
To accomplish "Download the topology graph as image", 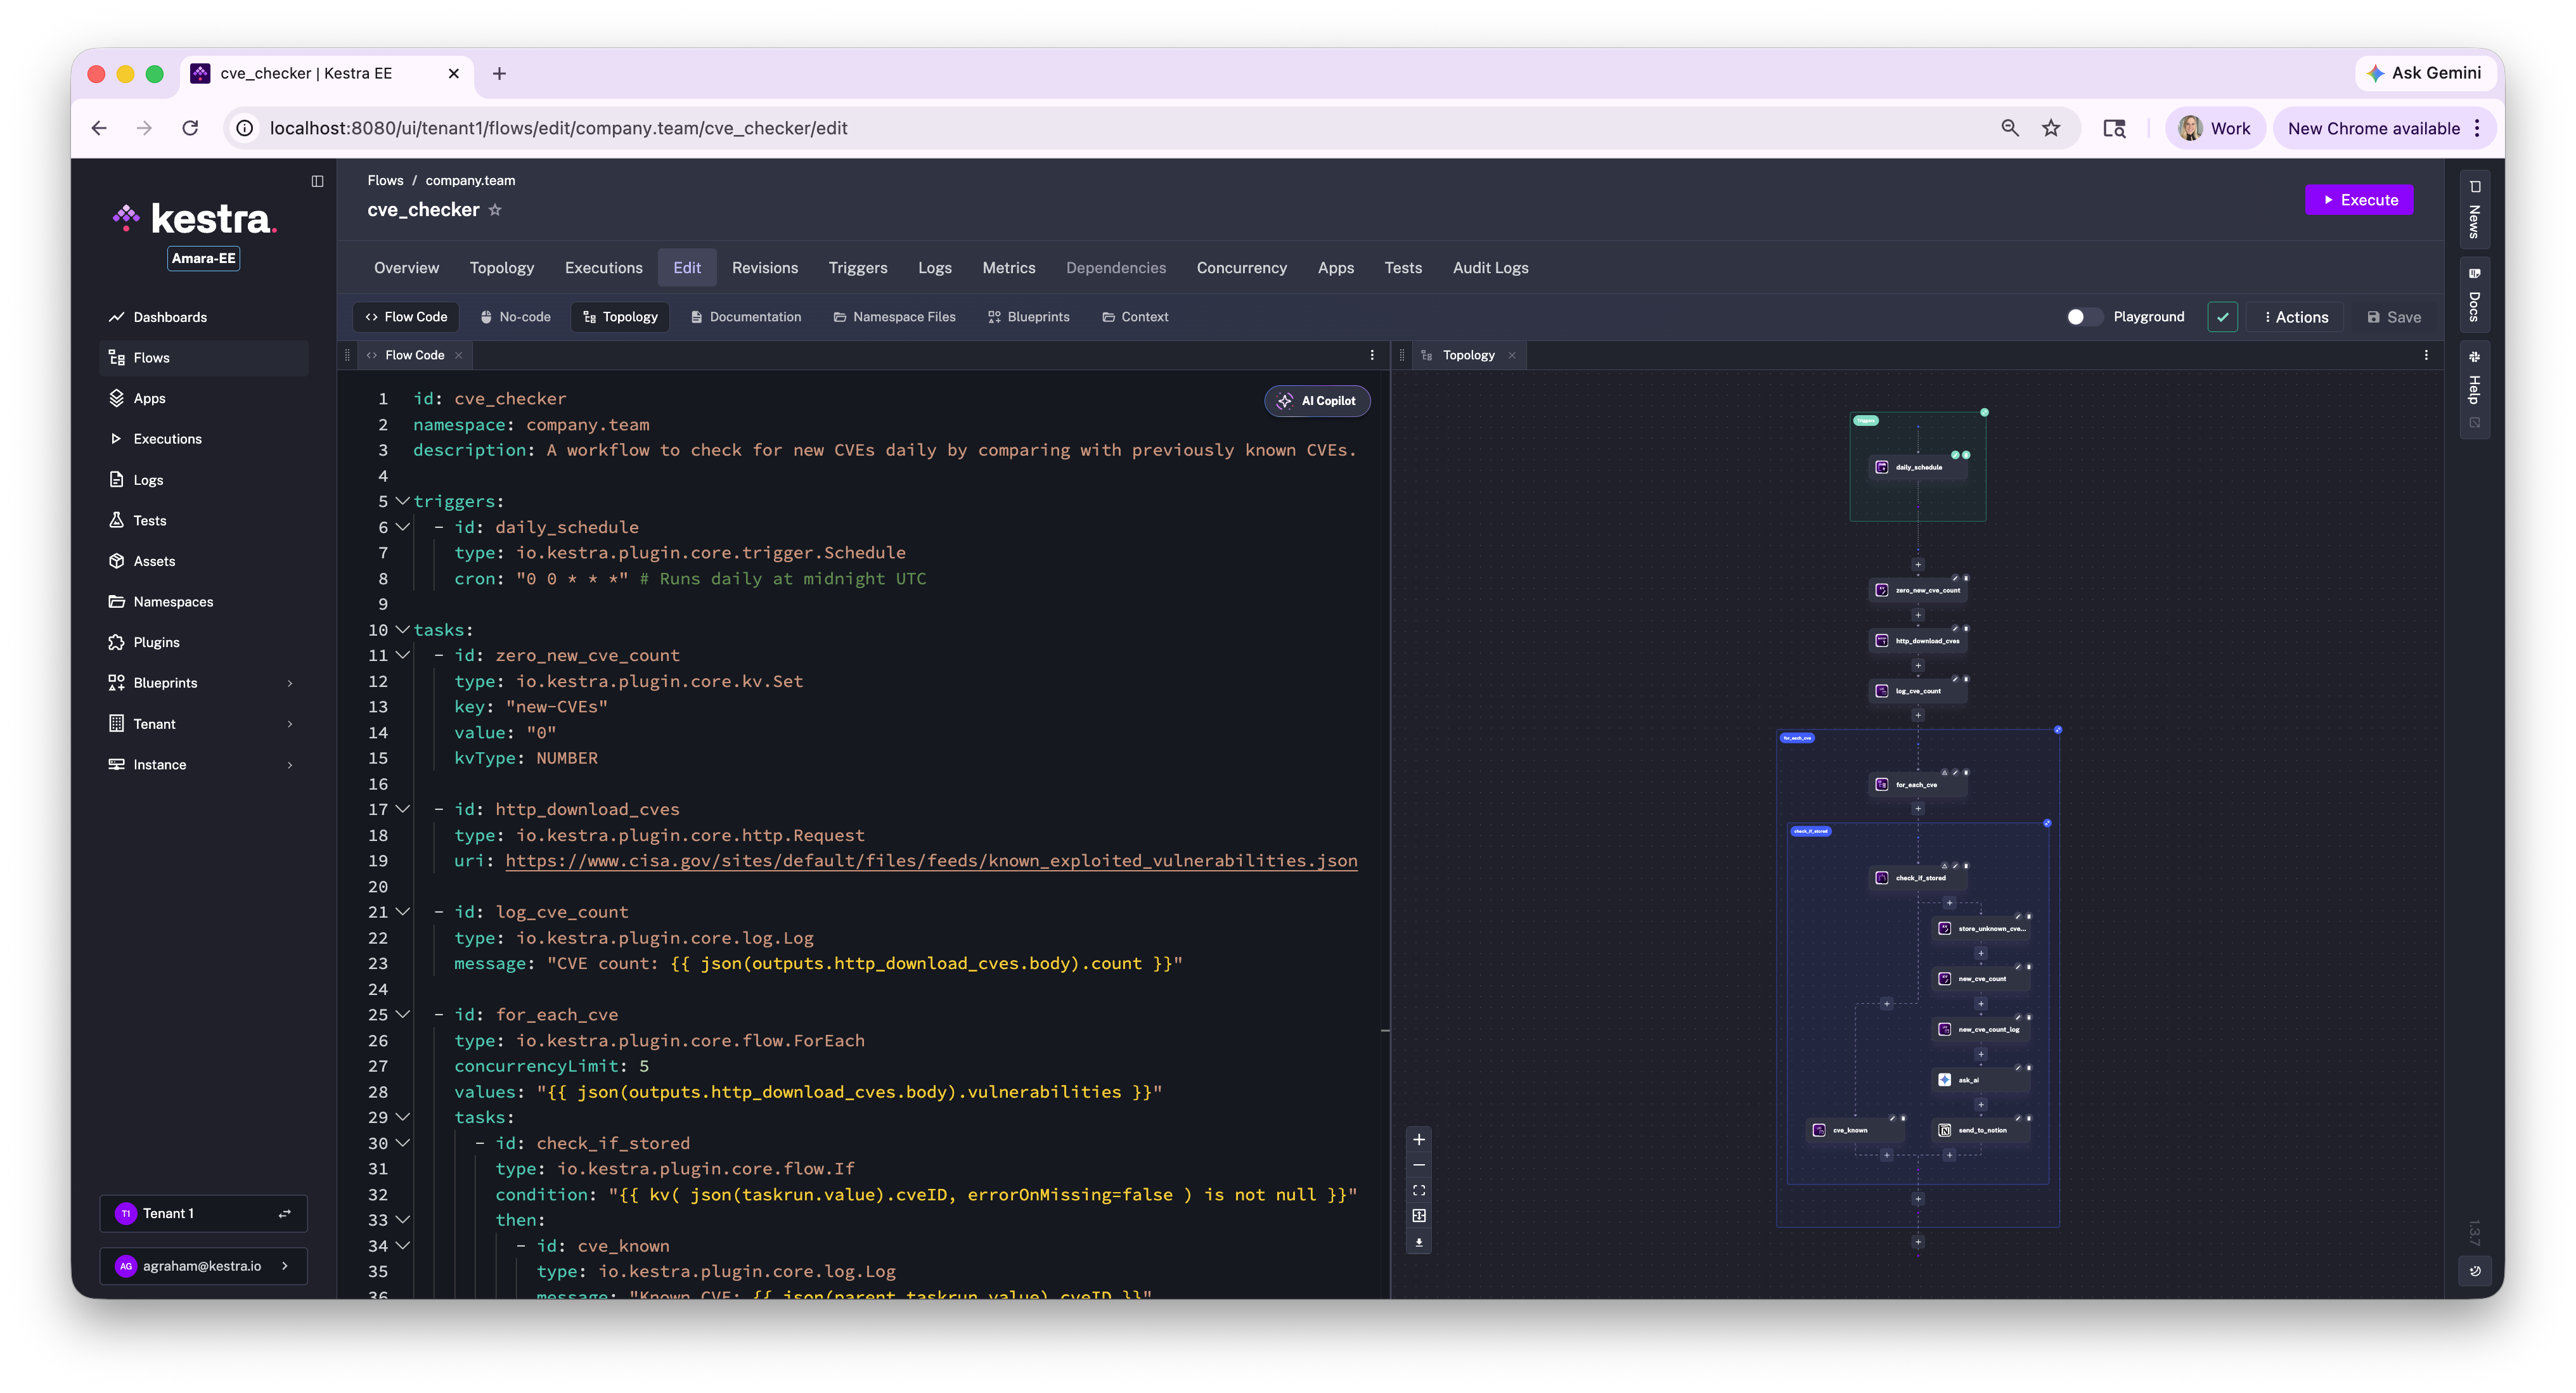I will tap(1418, 1242).
